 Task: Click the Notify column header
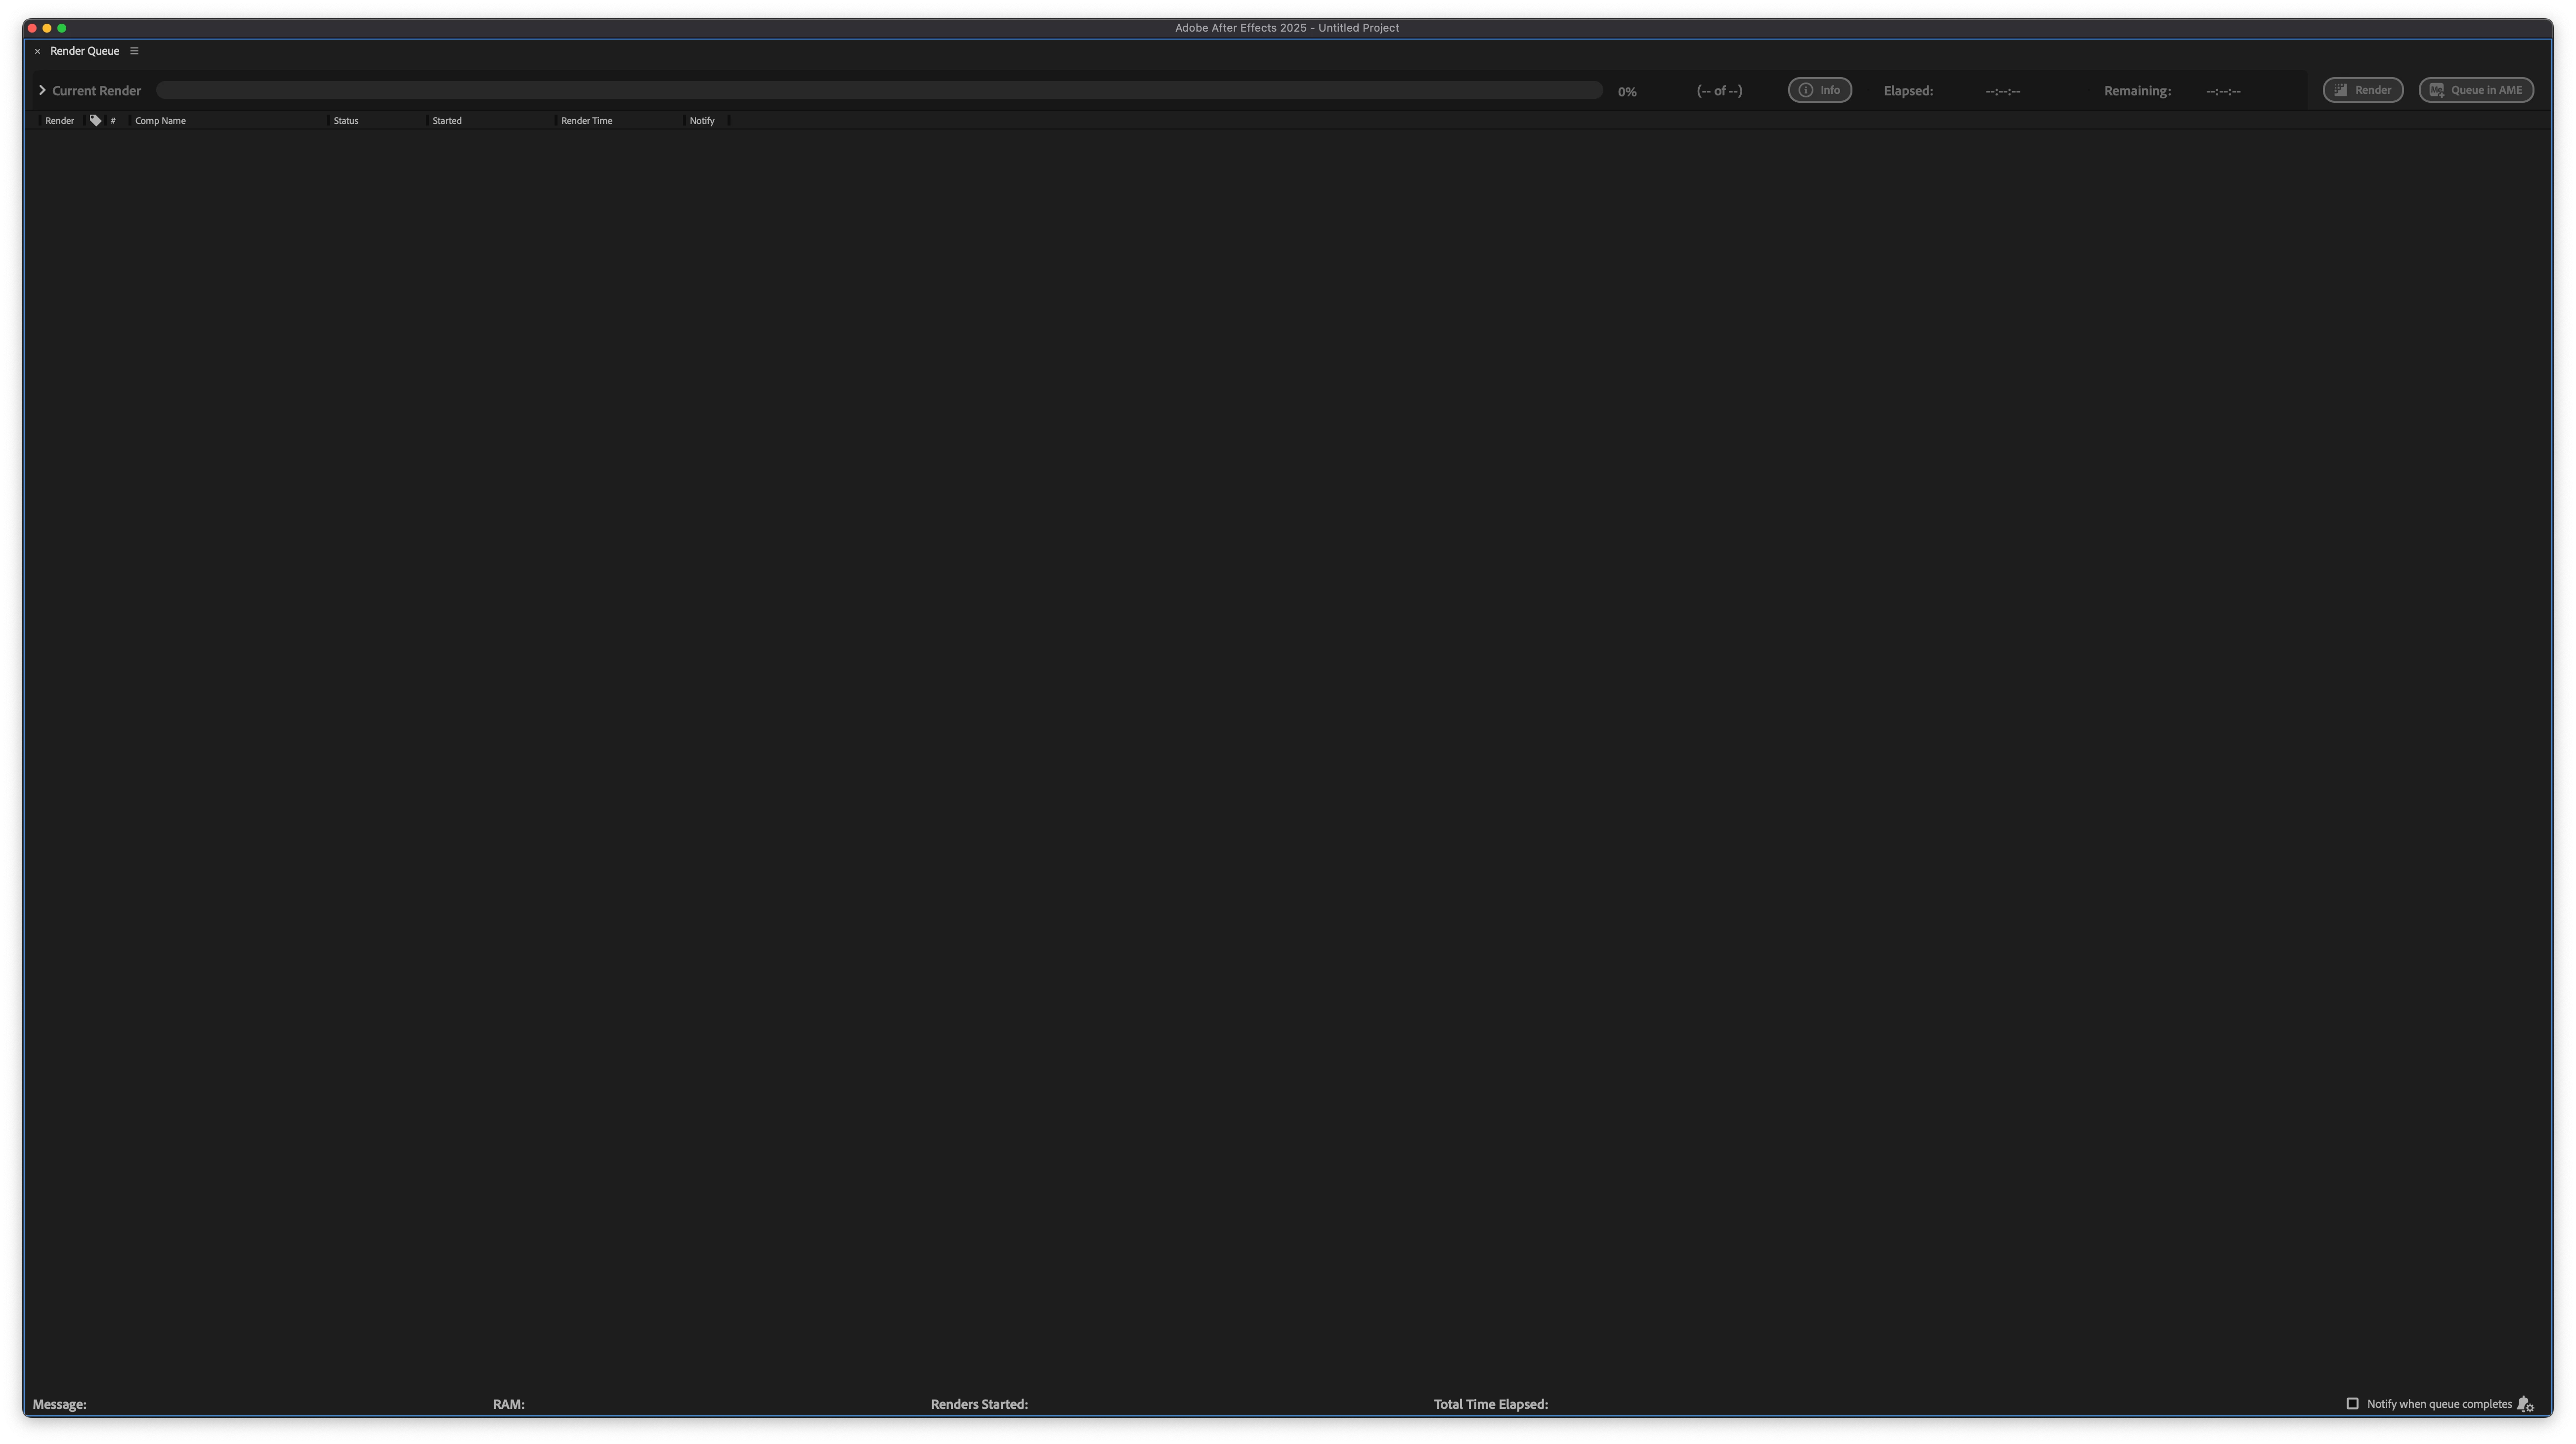[x=702, y=121]
